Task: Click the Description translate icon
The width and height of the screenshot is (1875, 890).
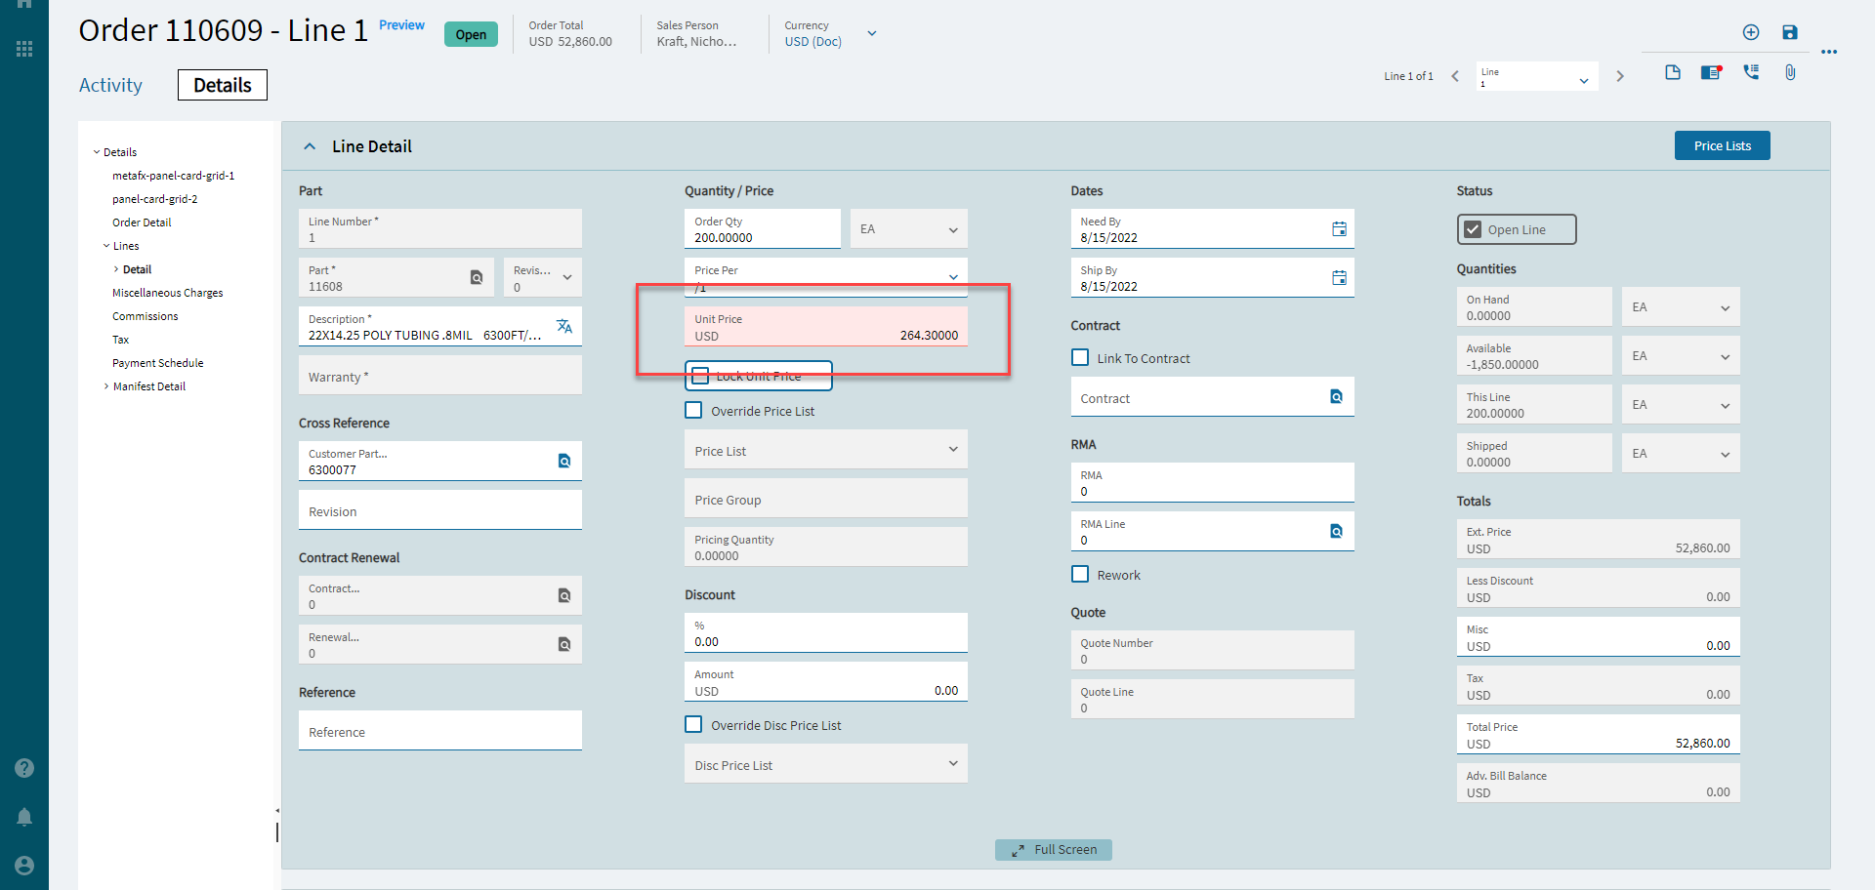Action: pos(564,326)
